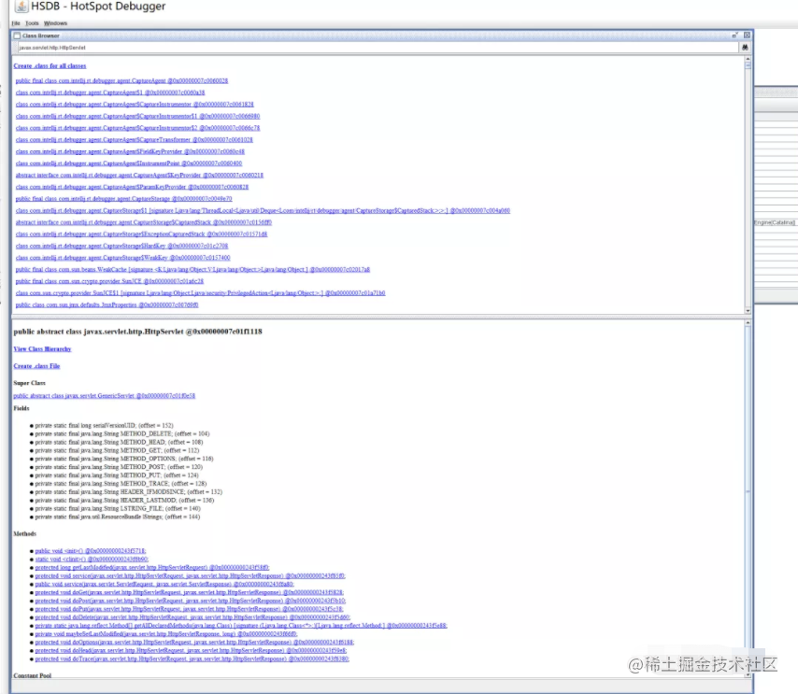The height and width of the screenshot is (694, 798).
Task: Open CaptureAgent$FieldKeyProvider class link
Action: point(130,151)
